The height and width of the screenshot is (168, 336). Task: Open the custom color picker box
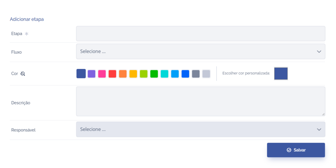tap(281, 73)
